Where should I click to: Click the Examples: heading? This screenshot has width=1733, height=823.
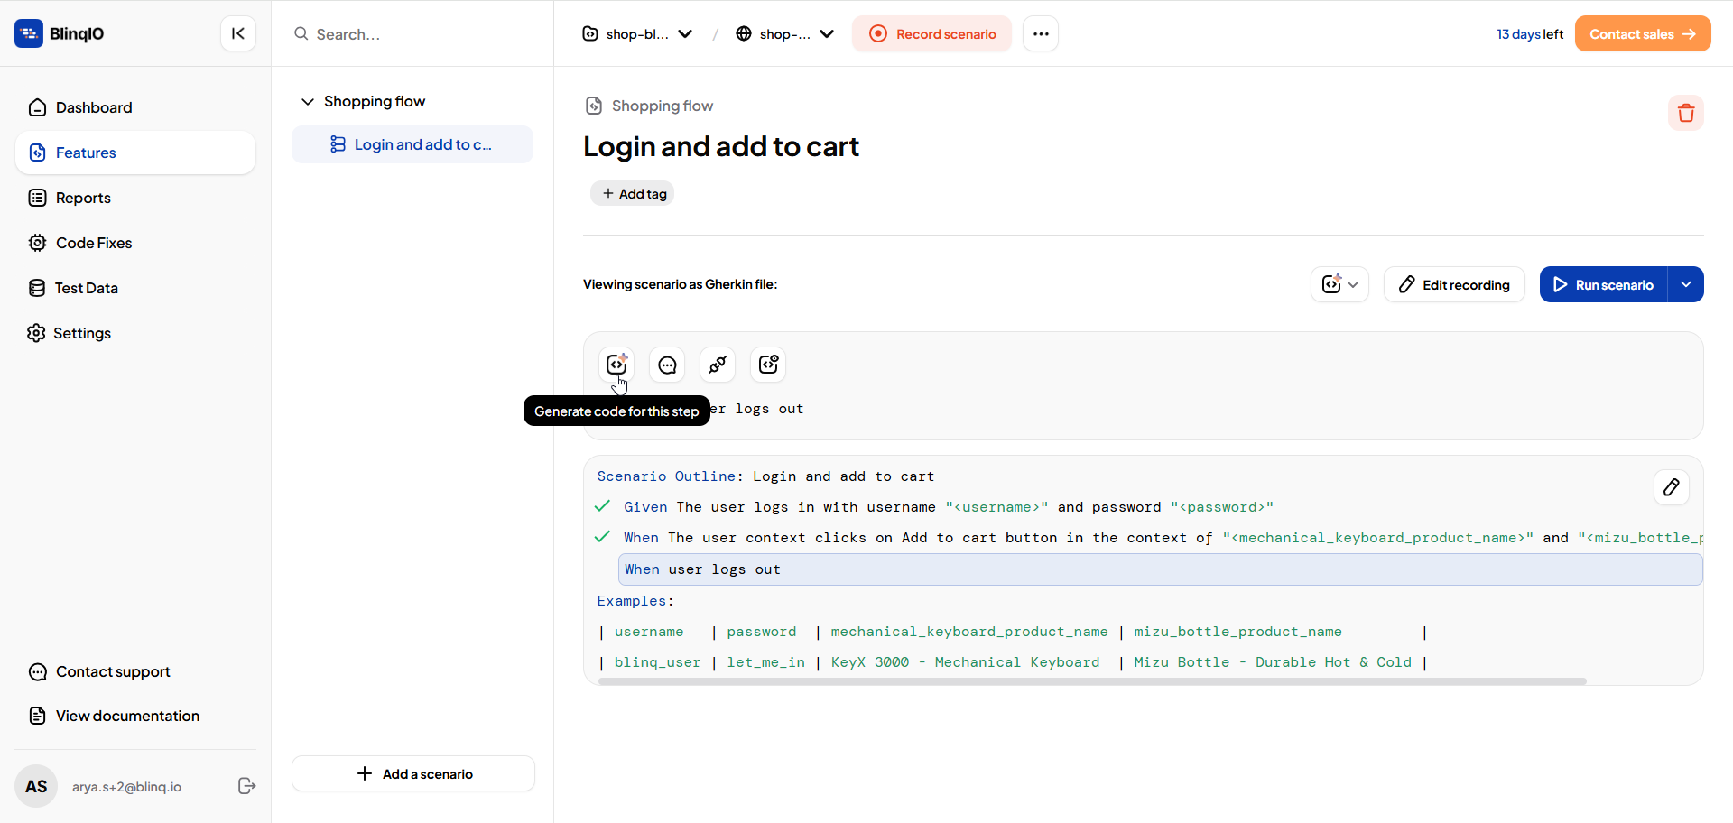tap(635, 601)
